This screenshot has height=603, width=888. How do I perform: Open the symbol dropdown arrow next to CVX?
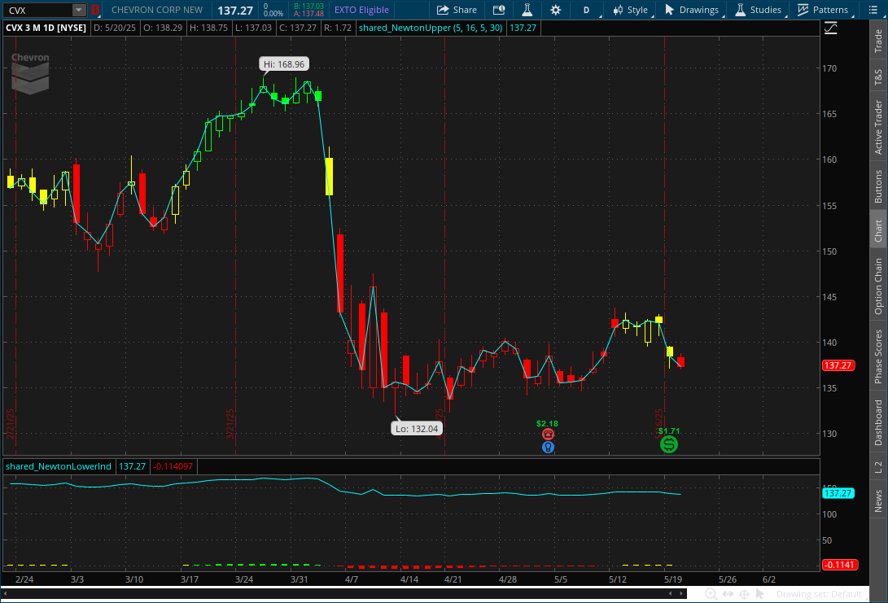pos(79,11)
